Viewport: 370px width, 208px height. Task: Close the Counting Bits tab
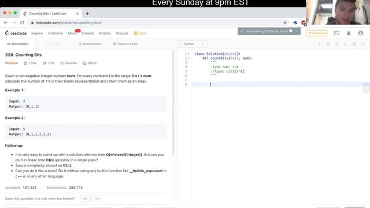77,14
